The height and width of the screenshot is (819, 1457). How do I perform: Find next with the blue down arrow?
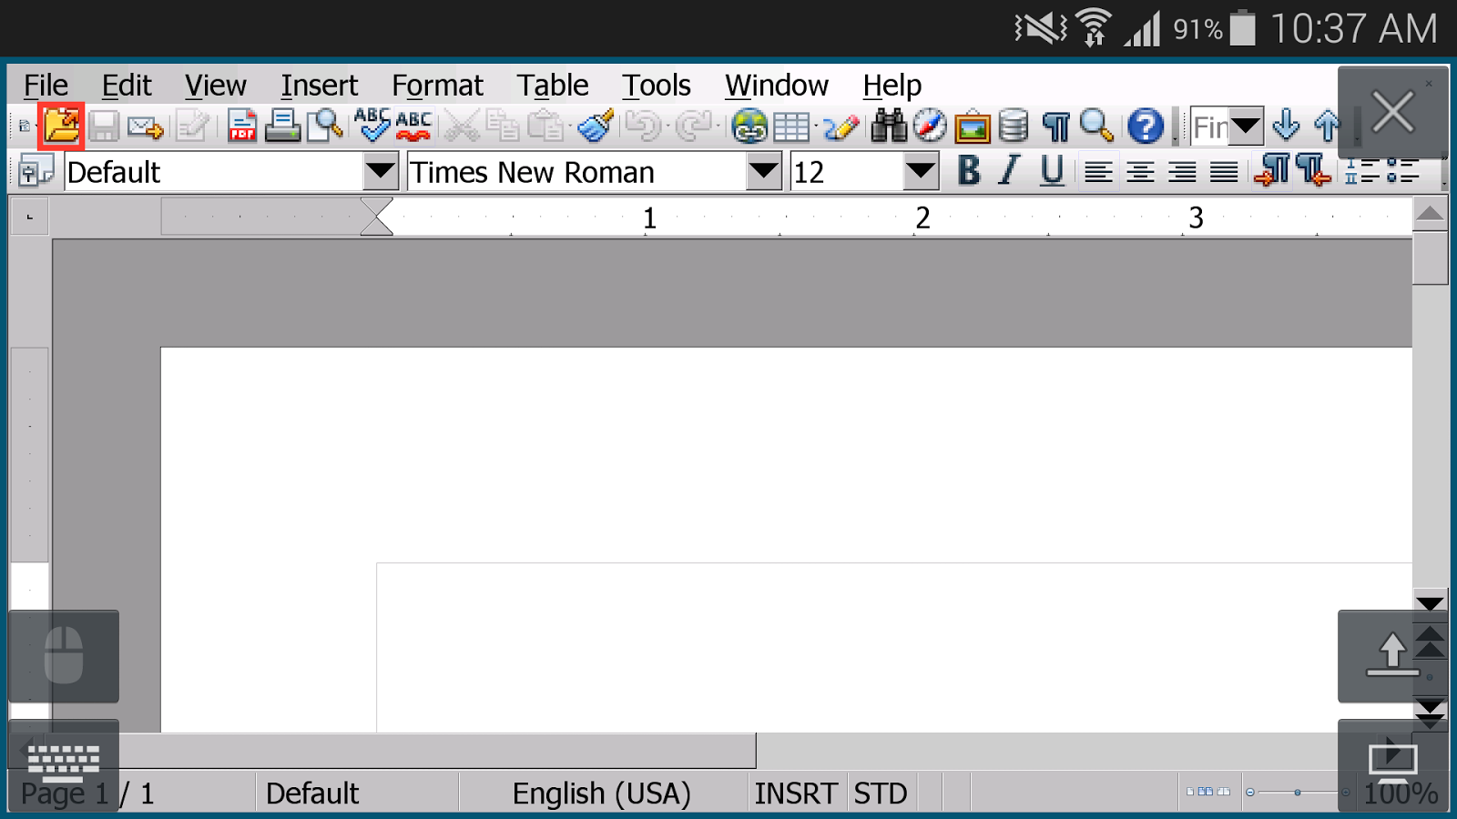[x=1286, y=126]
